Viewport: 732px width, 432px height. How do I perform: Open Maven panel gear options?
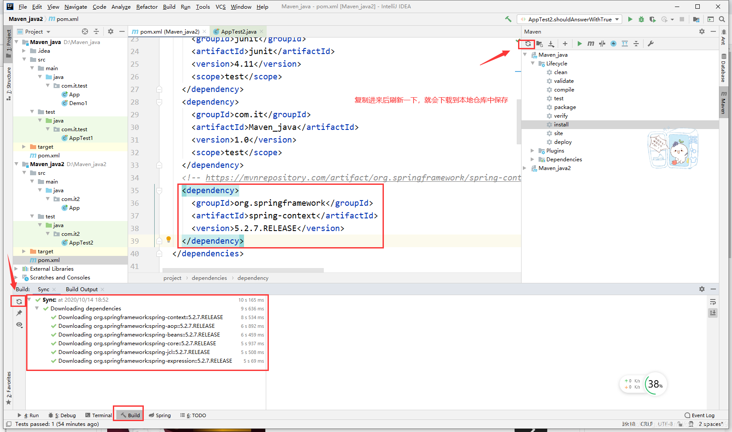[702, 31]
